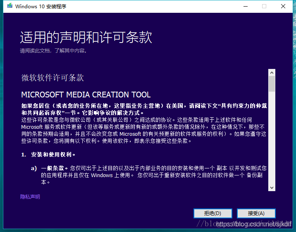Click the scrollbar down arrow in the license text
This screenshot has width=296, height=232.
[x=272, y=188]
